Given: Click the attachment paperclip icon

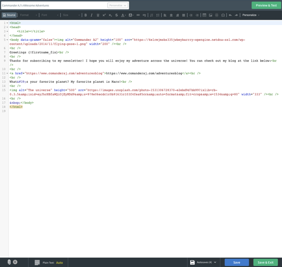Looking at the screenshot, I should click(x=9, y=262).
